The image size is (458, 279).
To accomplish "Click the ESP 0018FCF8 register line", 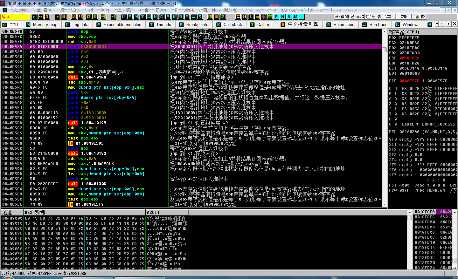I will (x=404, y=58).
